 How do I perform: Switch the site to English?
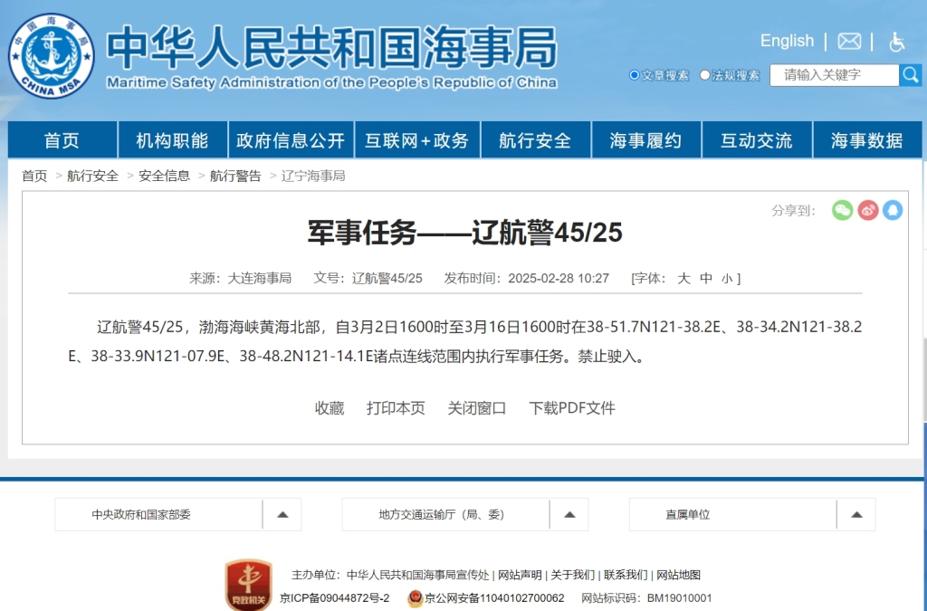pyautogui.click(x=787, y=41)
